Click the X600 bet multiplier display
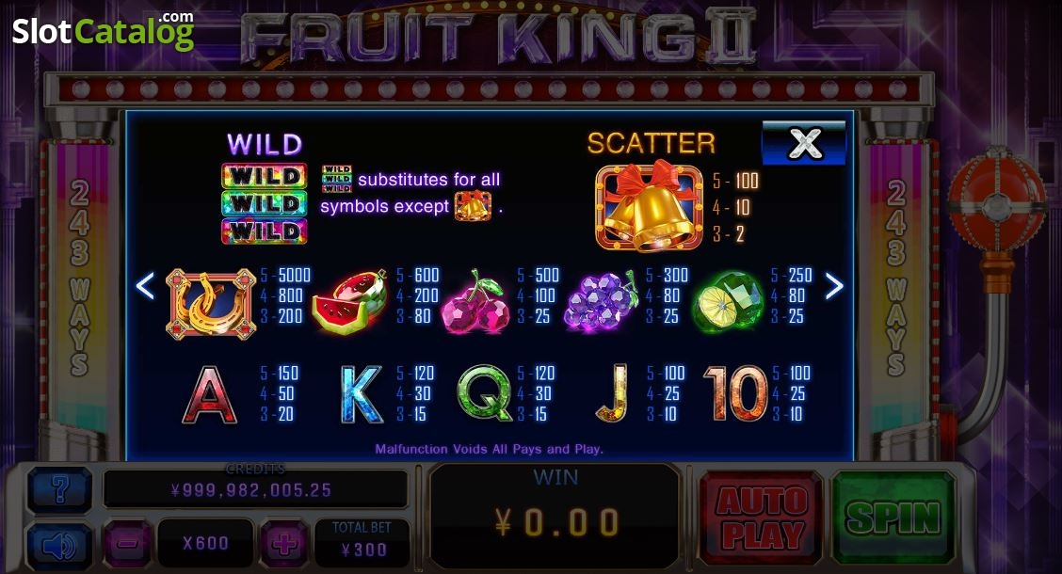The image size is (1062, 574). pos(205,543)
